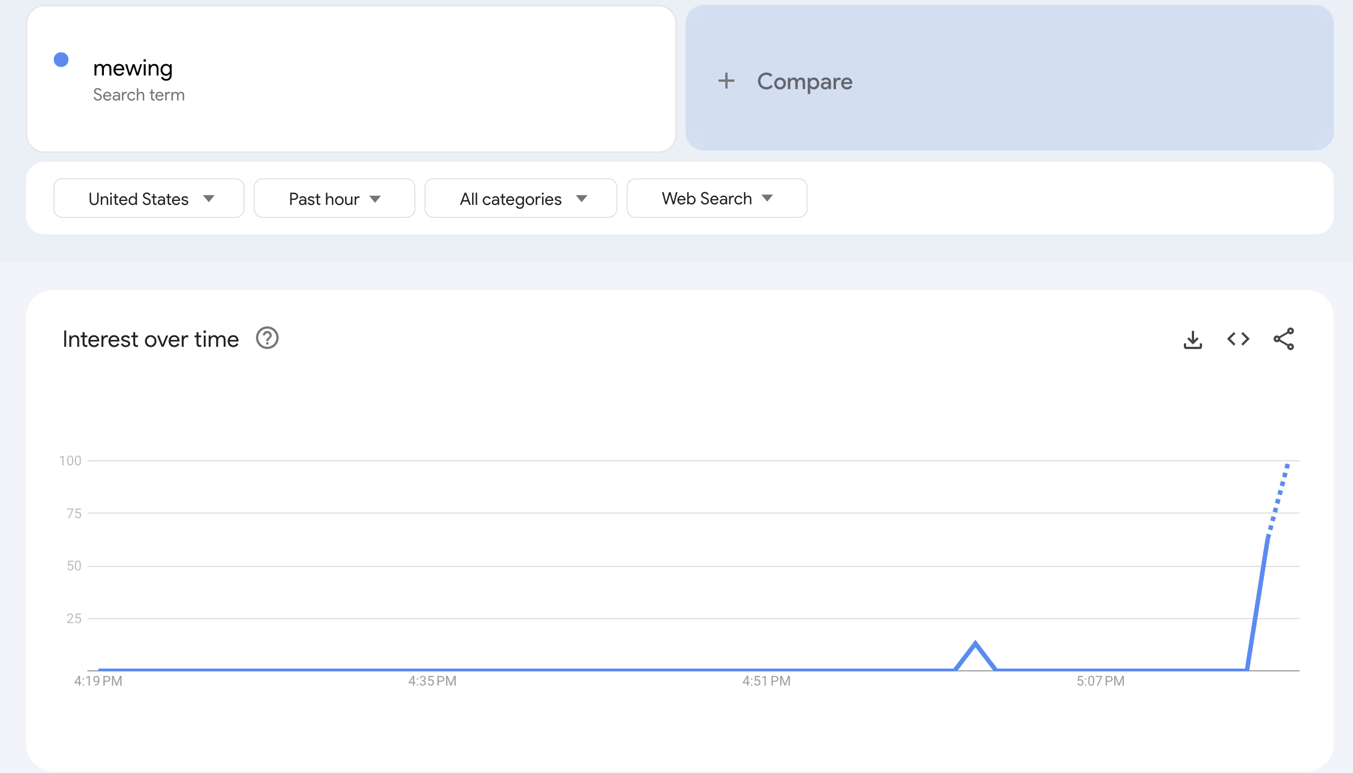
Task: Open the United States region dropdown
Action: (149, 199)
